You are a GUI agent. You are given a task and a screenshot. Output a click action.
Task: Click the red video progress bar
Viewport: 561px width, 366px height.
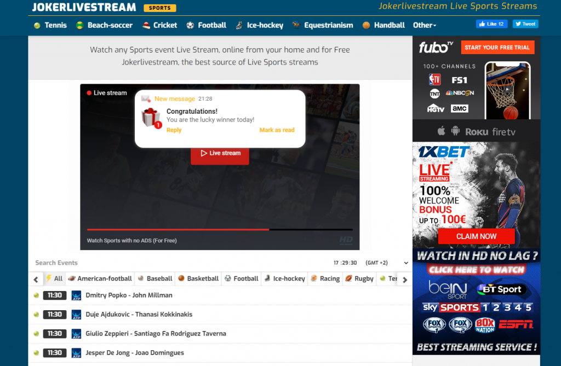tap(178, 229)
